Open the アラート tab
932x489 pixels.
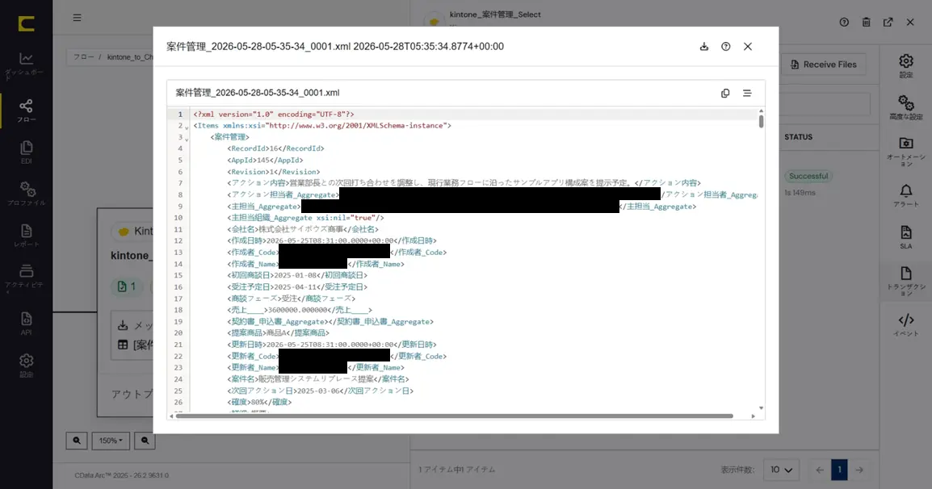(906, 195)
